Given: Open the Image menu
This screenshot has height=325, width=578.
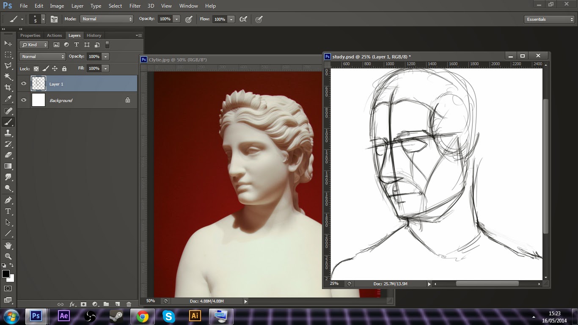Looking at the screenshot, I should [x=57, y=6].
